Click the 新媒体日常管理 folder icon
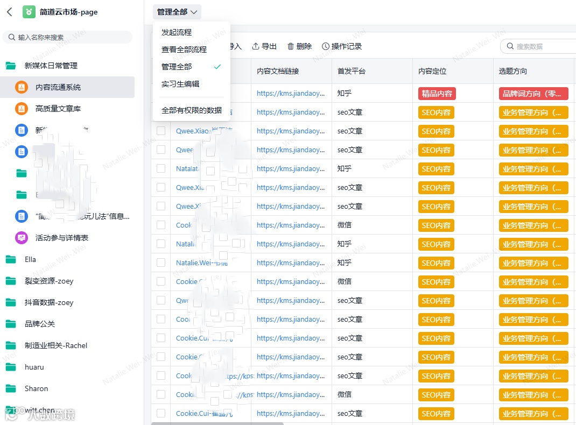The image size is (576, 425). click(11, 66)
